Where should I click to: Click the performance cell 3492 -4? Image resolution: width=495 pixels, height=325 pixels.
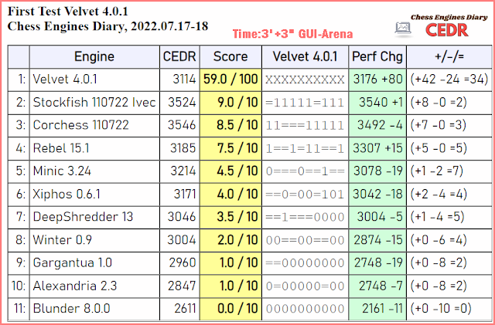click(x=377, y=125)
